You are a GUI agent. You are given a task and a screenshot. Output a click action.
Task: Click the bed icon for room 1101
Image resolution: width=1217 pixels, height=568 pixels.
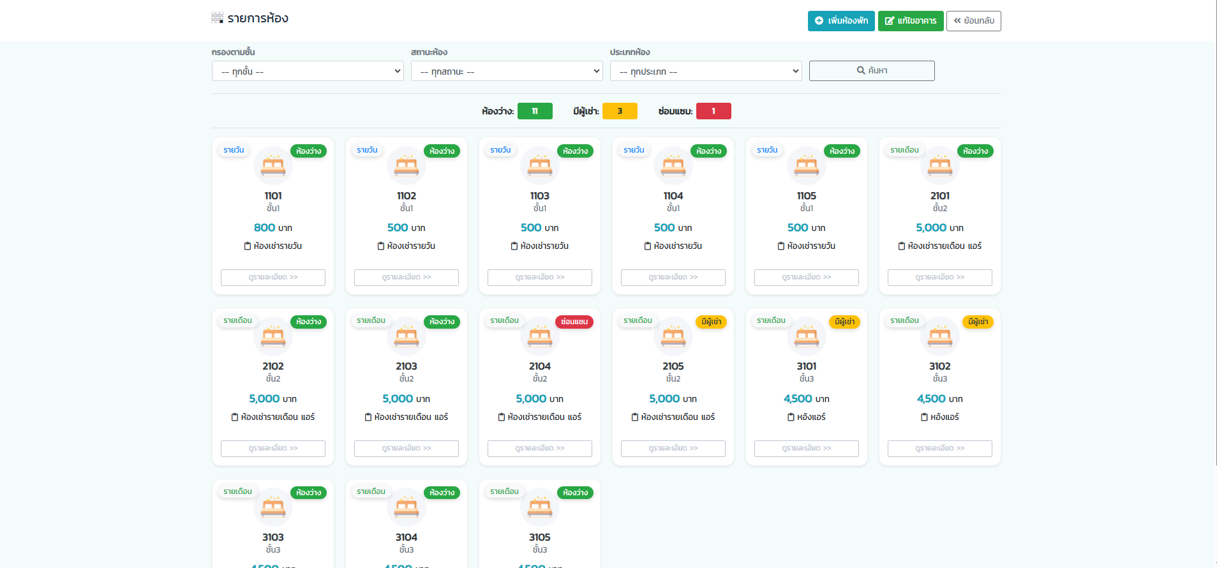tap(273, 166)
